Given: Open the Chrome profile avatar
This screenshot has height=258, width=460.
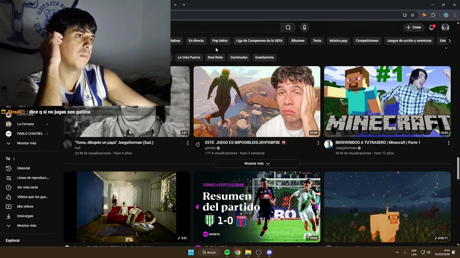Looking at the screenshot, I should click(x=446, y=15).
